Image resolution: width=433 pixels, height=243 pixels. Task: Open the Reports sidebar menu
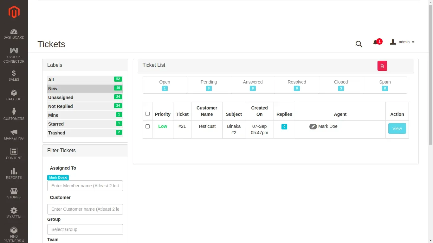click(14, 173)
